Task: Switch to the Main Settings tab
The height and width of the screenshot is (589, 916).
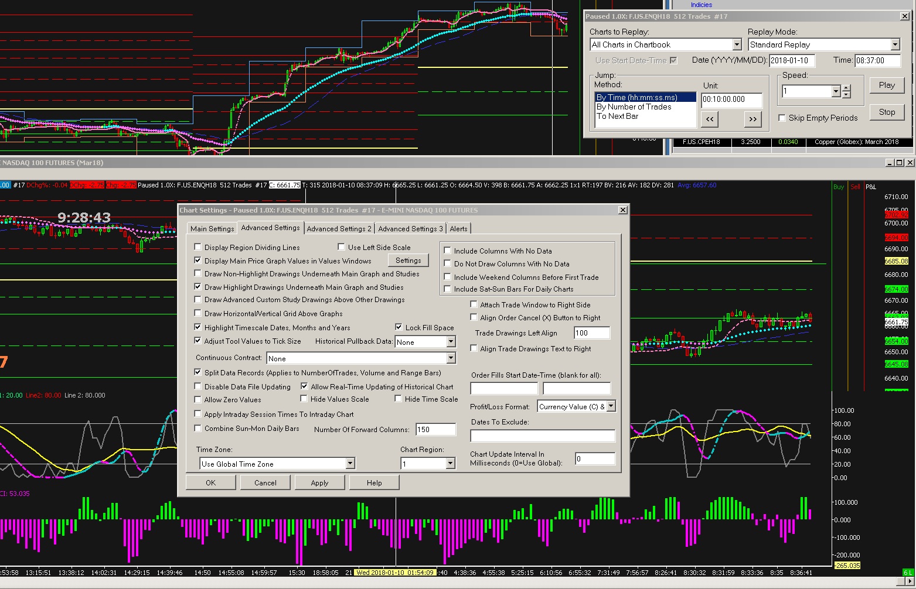Action: tap(212, 229)
